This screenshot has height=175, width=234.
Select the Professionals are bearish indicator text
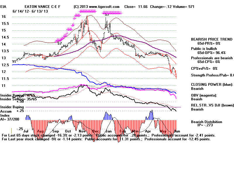coord(212,58)
